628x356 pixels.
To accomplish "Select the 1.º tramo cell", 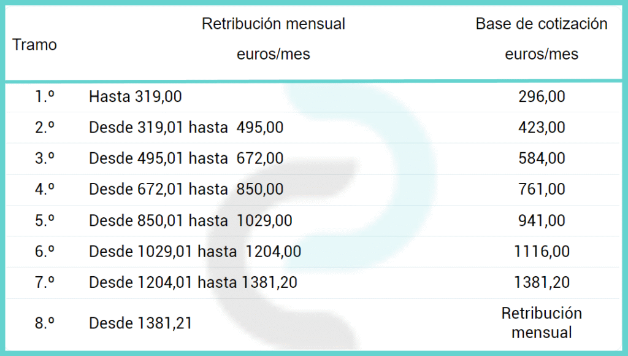I will (x=44, y=96).
